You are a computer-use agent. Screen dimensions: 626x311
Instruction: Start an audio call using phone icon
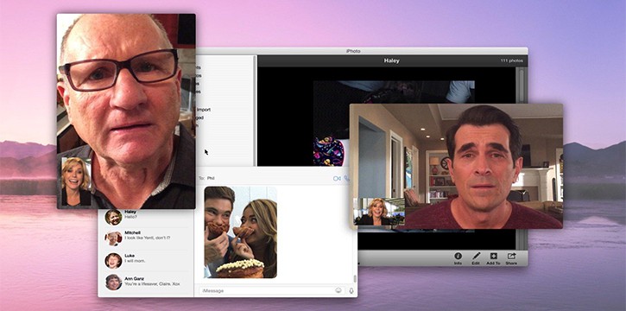coord(346,179)
